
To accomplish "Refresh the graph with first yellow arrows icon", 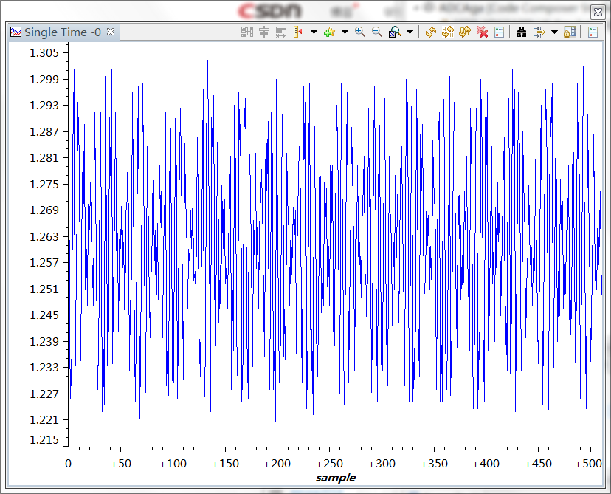I will [x=431, y=32].
